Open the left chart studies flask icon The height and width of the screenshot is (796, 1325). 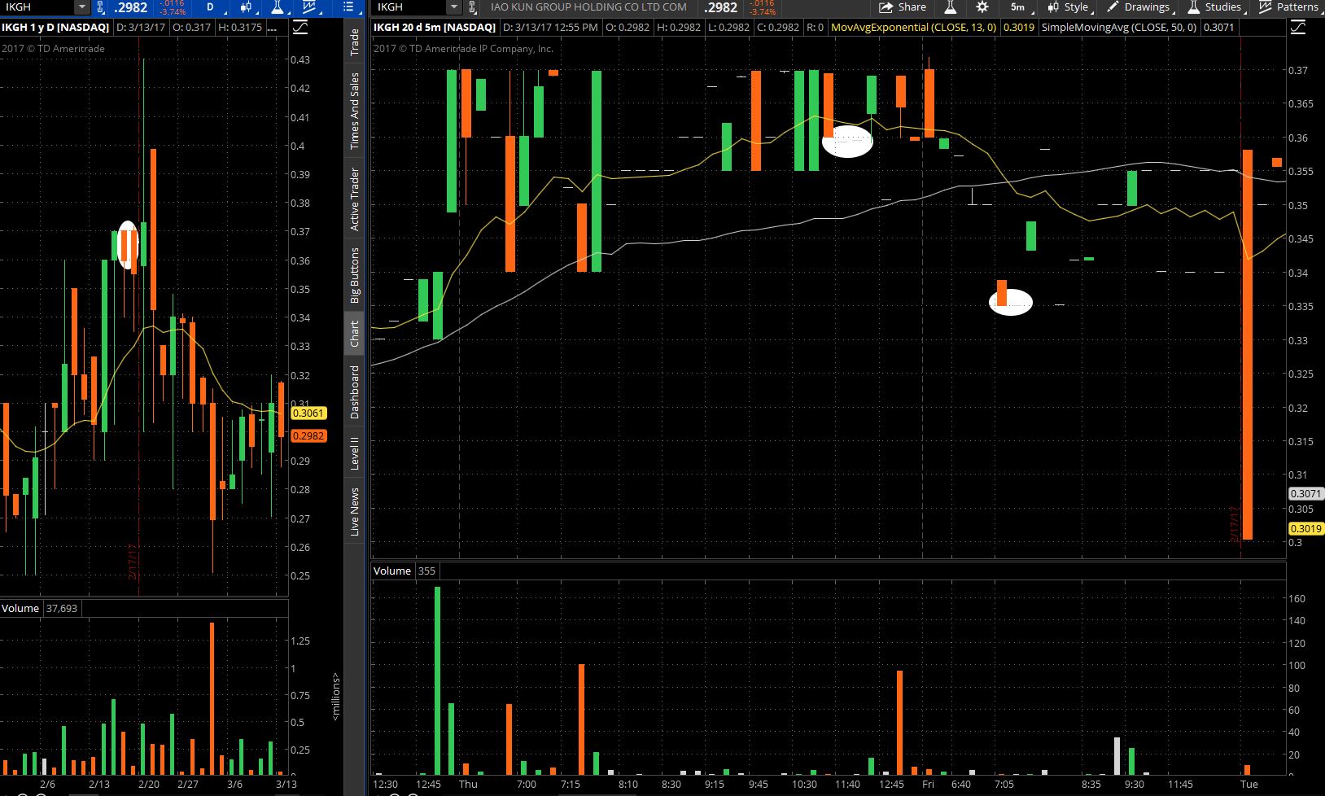point(278,7)
